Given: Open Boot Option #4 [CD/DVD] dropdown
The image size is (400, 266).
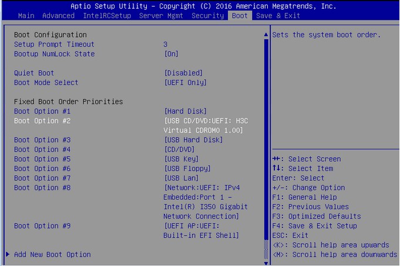Looking at the screenshot, I should [x=179, y=149].
